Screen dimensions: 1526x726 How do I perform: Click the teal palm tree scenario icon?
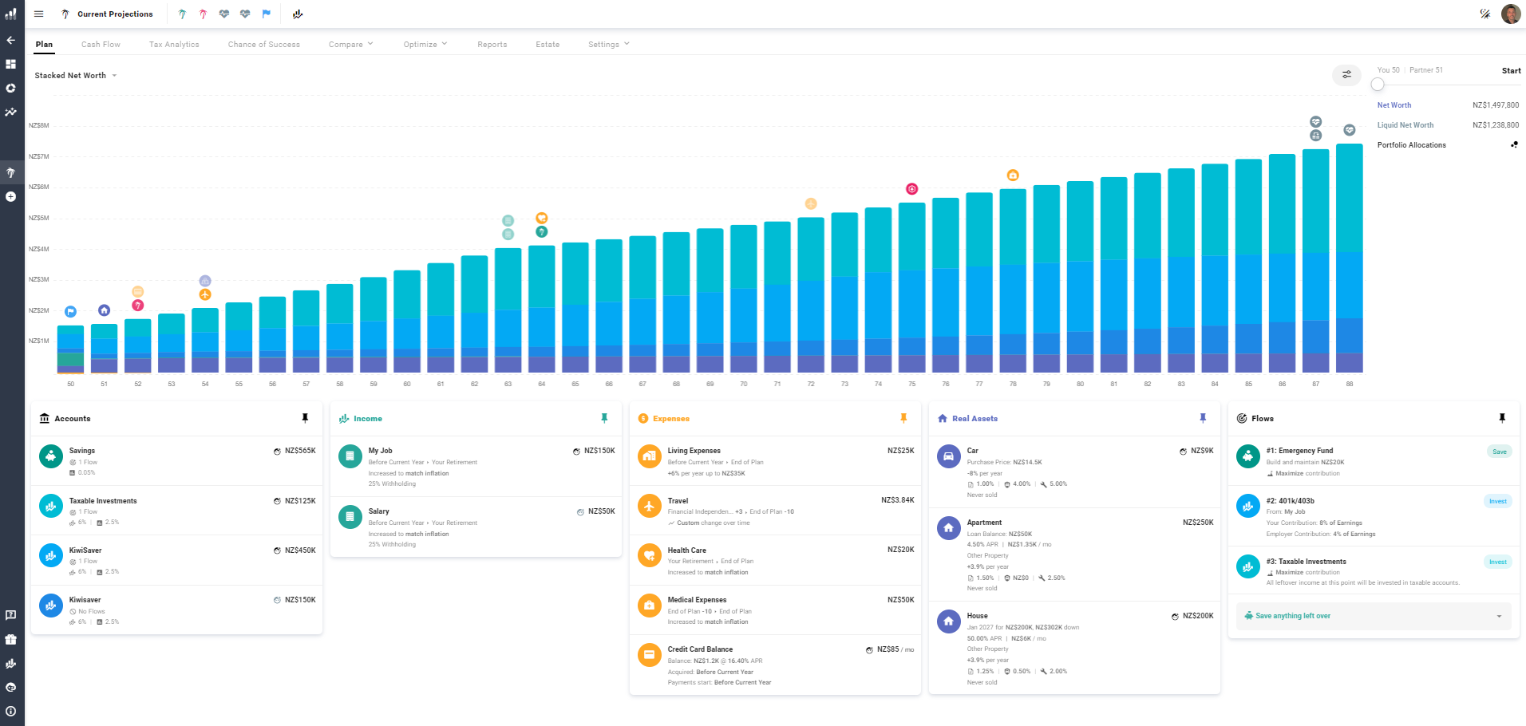click(x=183, y=14)
